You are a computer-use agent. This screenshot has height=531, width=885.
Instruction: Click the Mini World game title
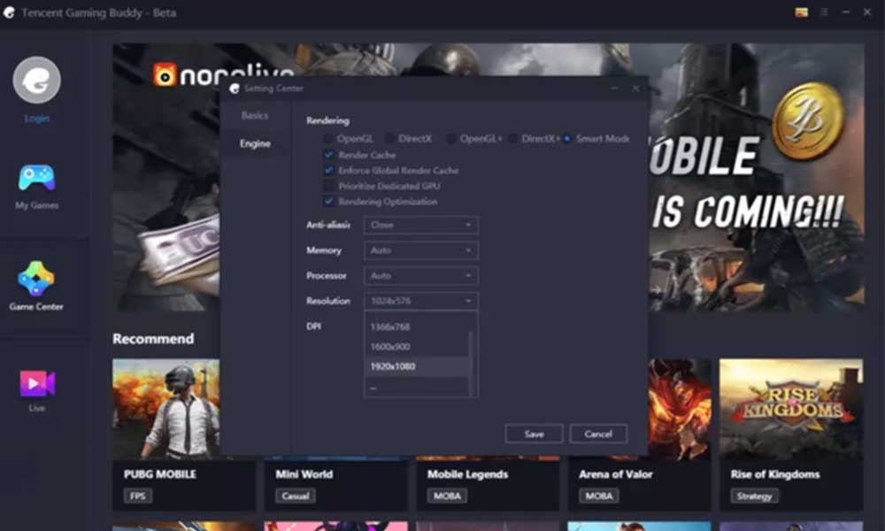[304, 474]
